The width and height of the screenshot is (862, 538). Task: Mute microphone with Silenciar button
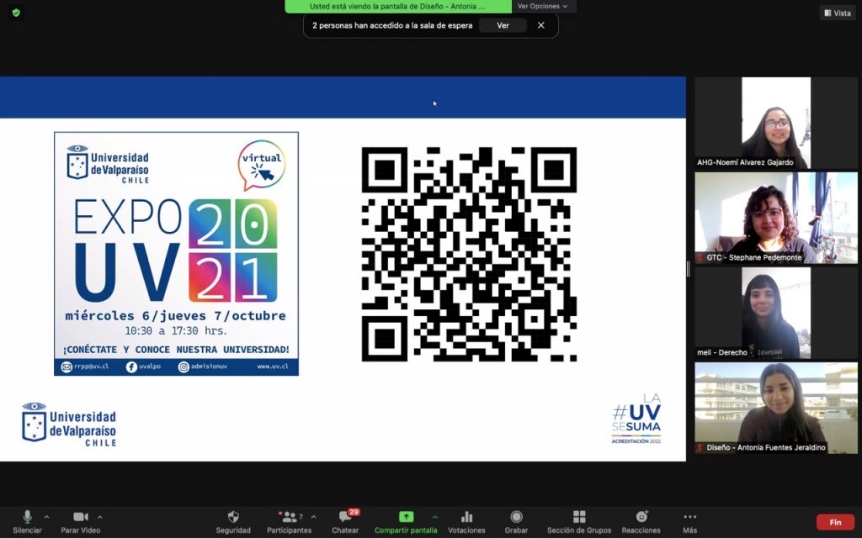click(x=27, y=522)
